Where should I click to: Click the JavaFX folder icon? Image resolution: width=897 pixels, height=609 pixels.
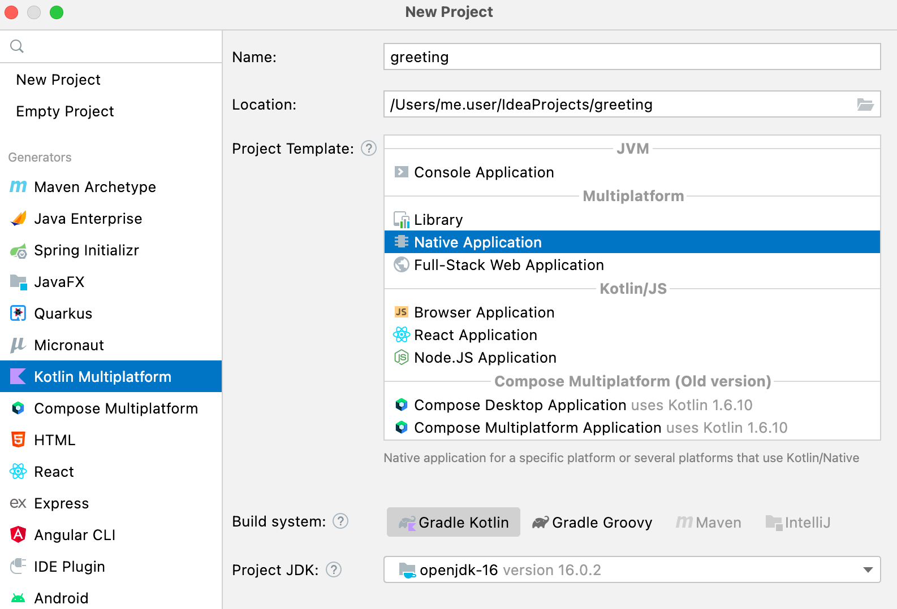[x=18, y=282]
